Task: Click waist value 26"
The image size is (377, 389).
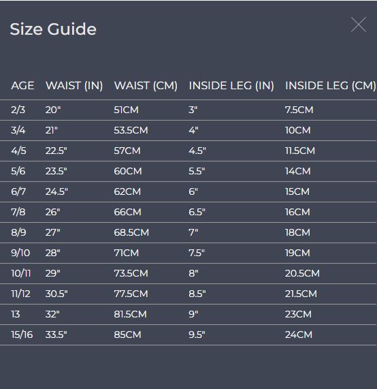Action: coord(53,212)
